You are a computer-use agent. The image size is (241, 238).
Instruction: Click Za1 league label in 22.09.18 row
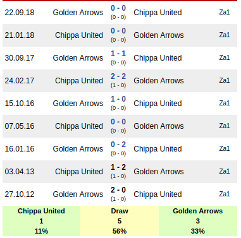point(225,12)
